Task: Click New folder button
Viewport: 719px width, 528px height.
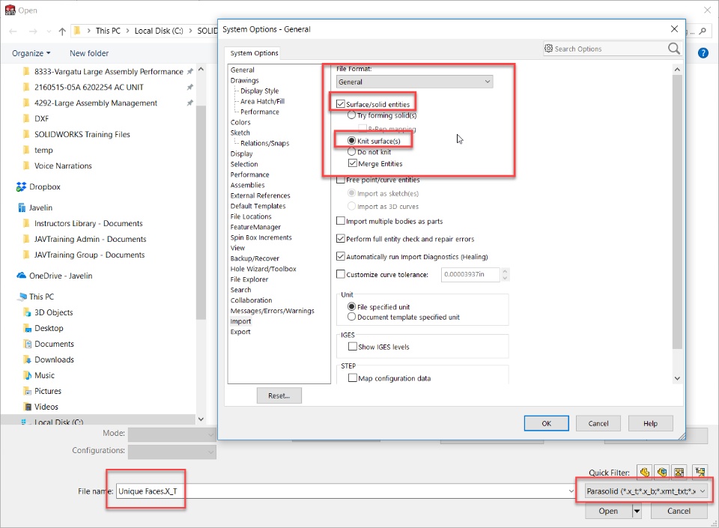Action: click(x=89, y=53)
